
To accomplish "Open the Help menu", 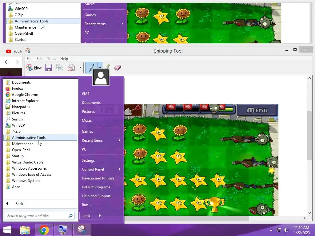I will pyautogui.click(x=64, y=59).
